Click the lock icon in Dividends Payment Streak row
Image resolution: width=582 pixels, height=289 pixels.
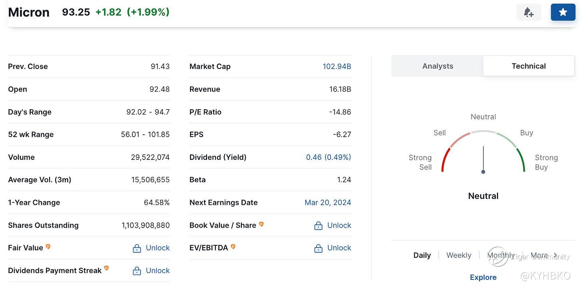click(x=137, y=271)
